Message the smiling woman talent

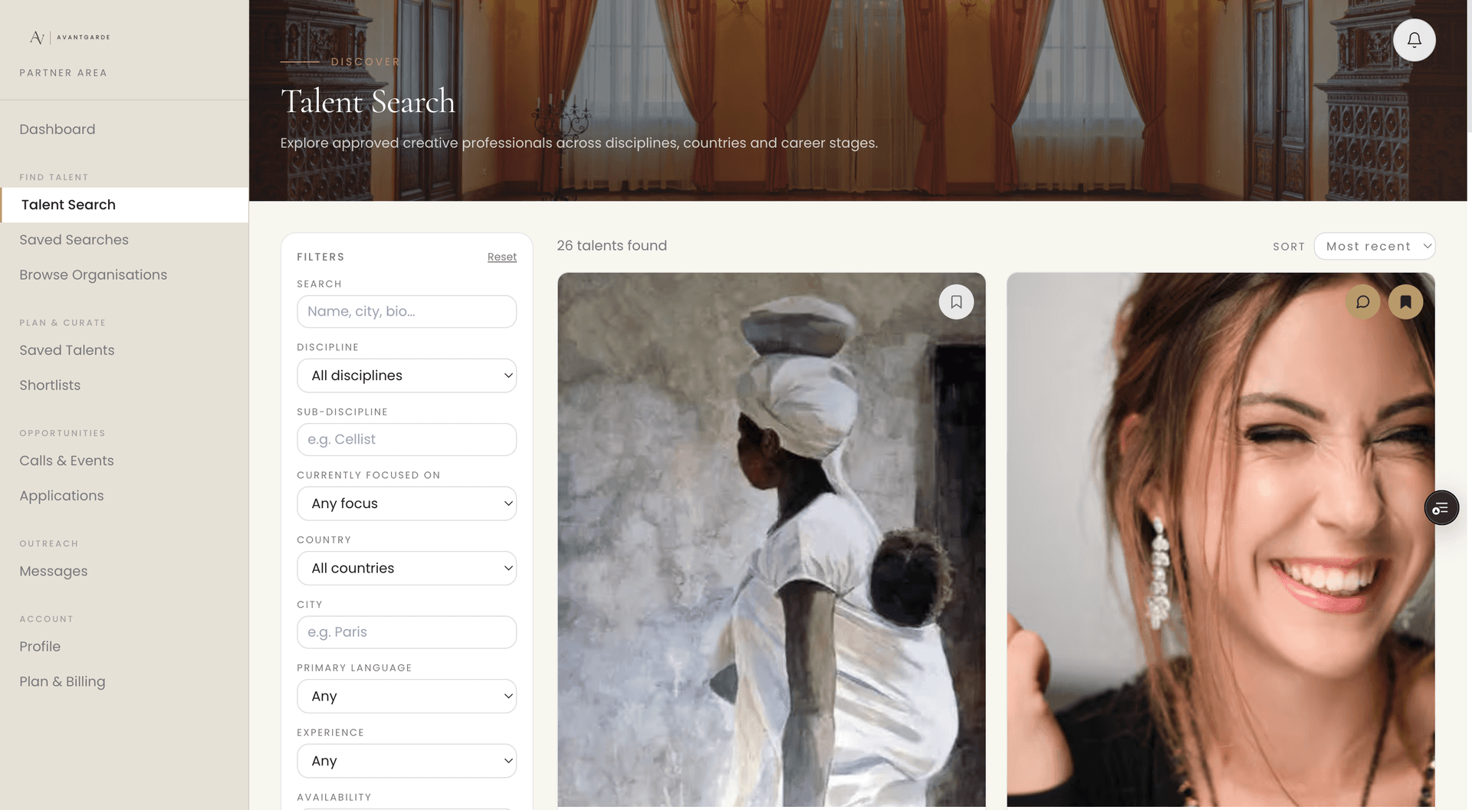click(1362, 302)
